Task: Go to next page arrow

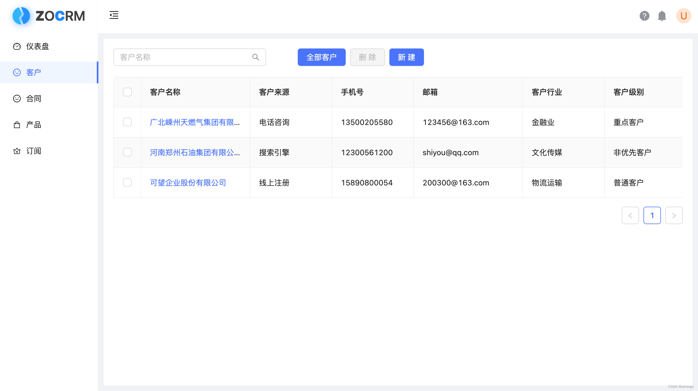Action: [674, 215]
